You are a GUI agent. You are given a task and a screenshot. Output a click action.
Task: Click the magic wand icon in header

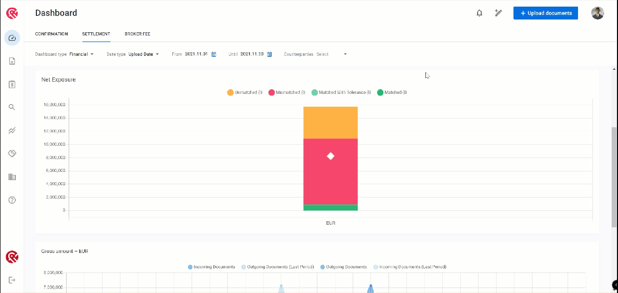tap(498, 13)
